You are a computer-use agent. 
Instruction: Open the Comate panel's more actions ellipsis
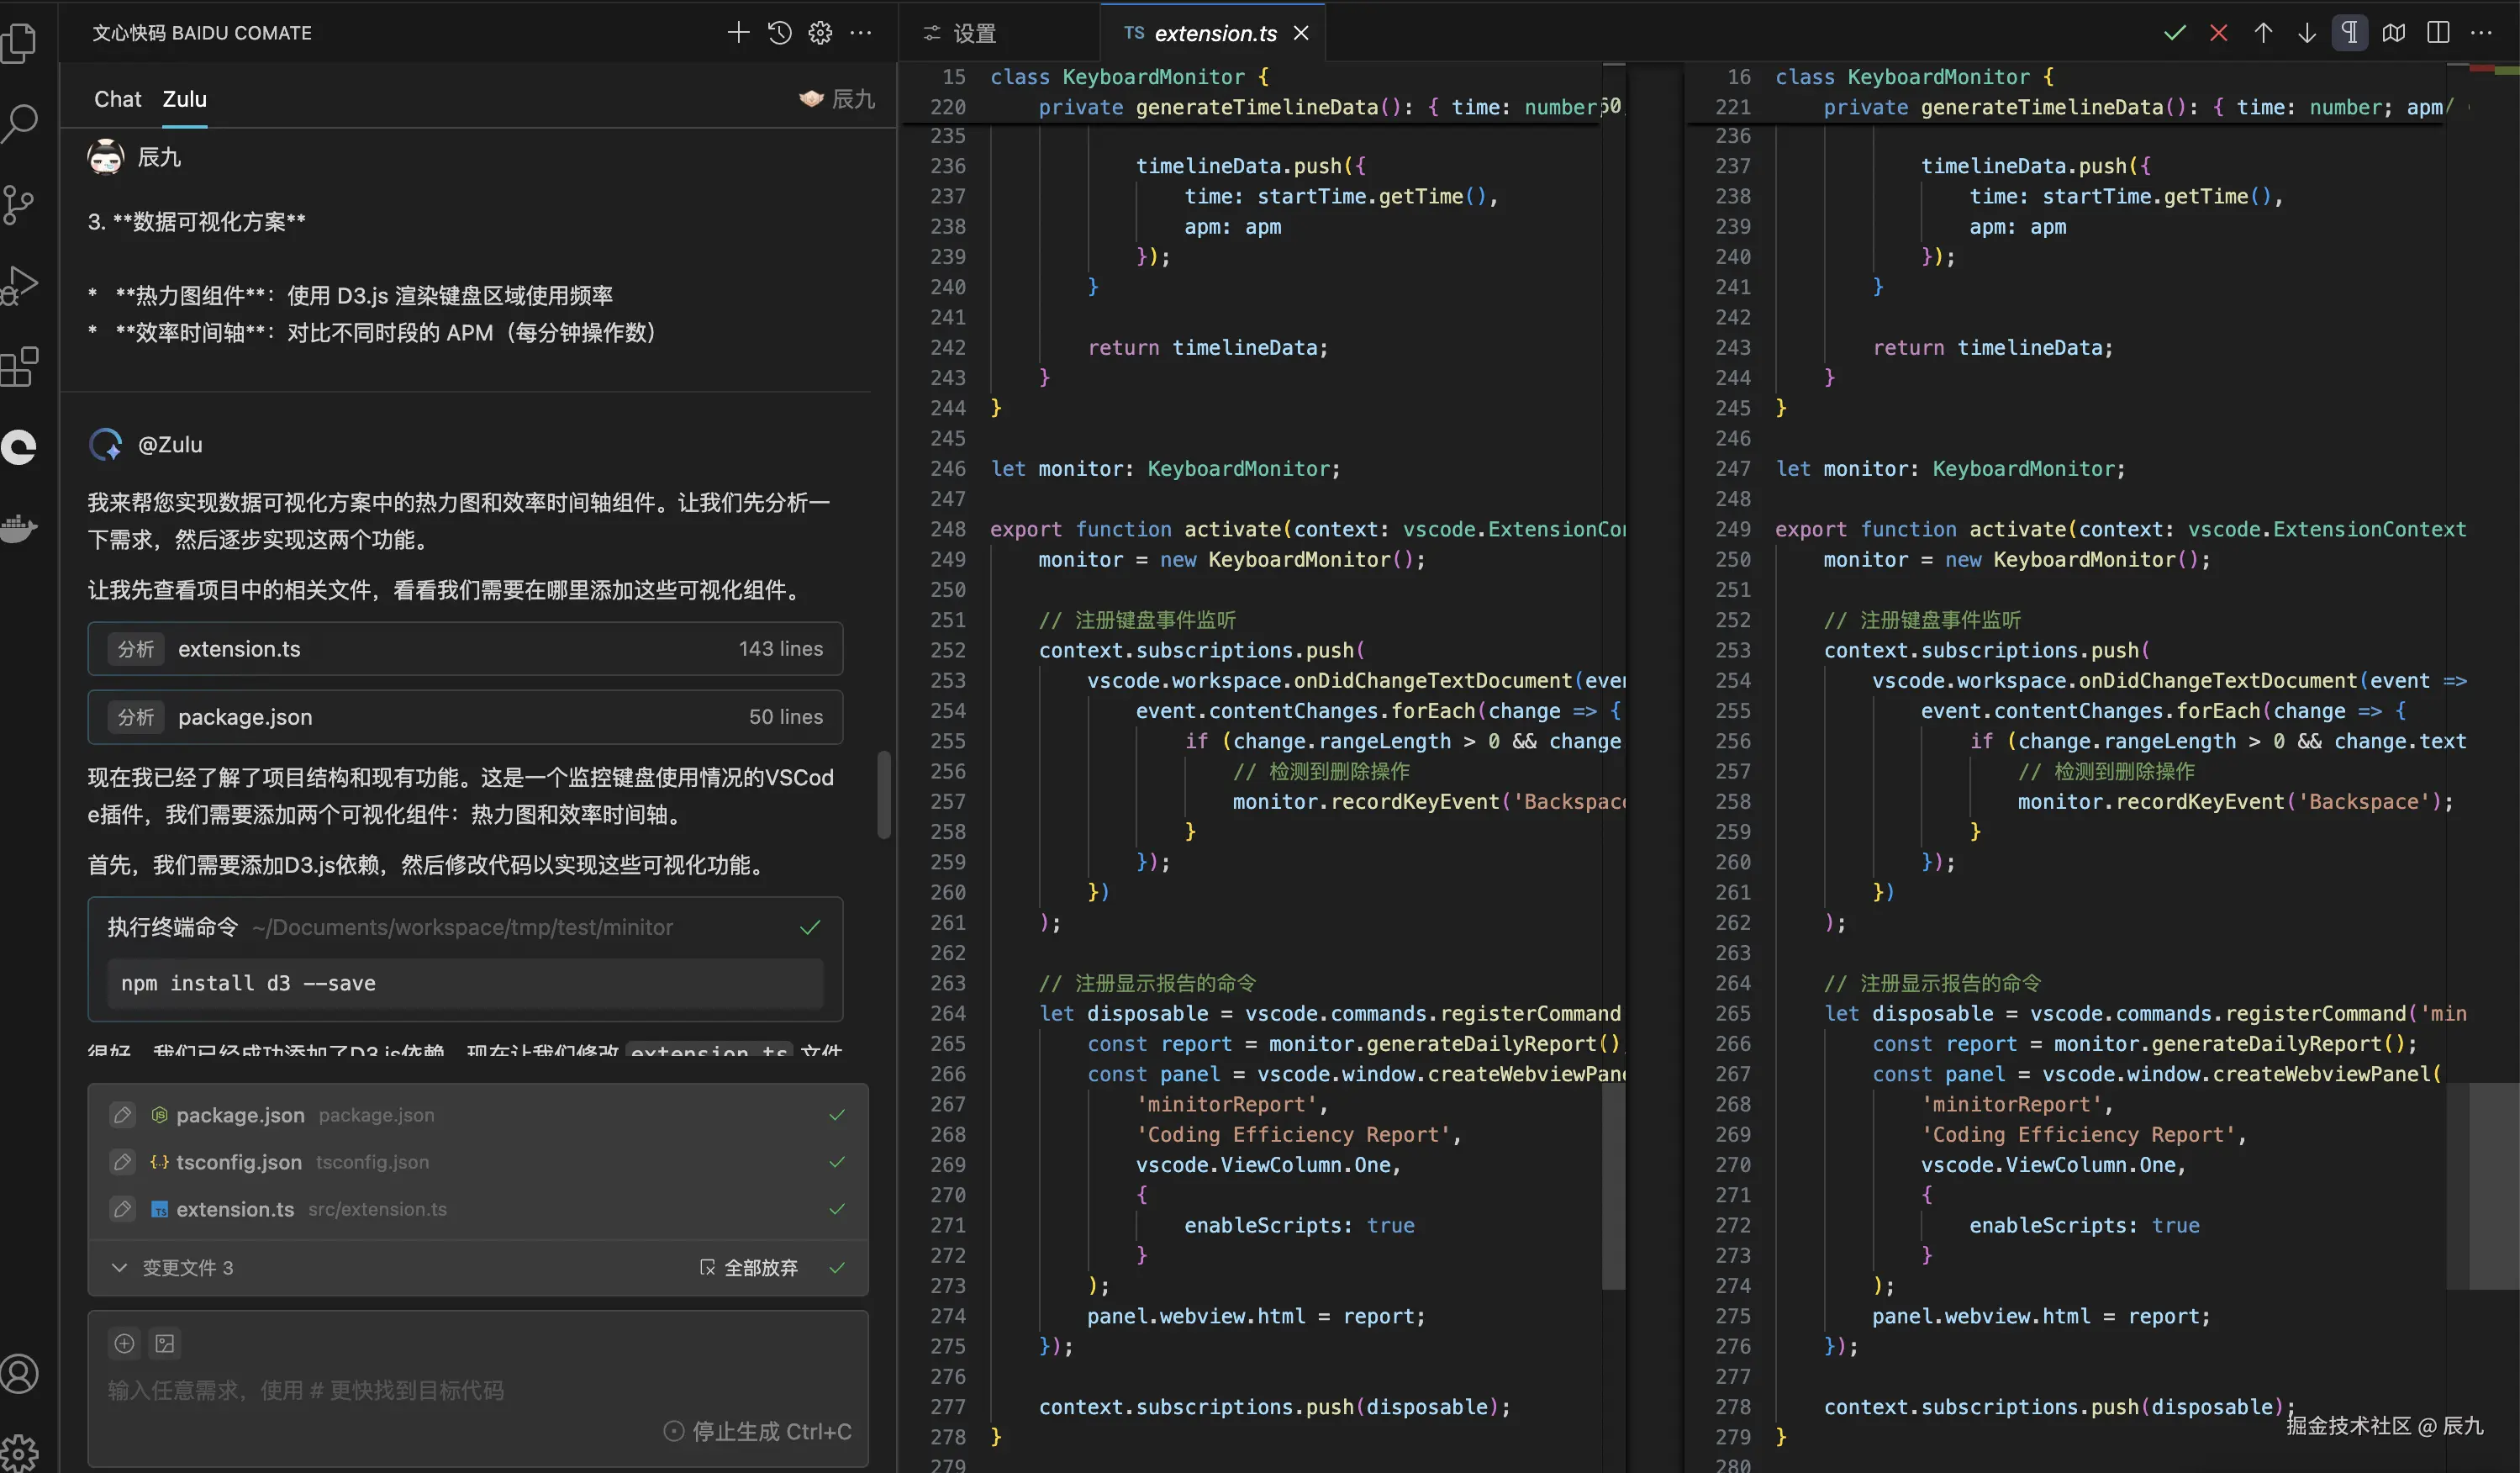click(x=860, y=33)
